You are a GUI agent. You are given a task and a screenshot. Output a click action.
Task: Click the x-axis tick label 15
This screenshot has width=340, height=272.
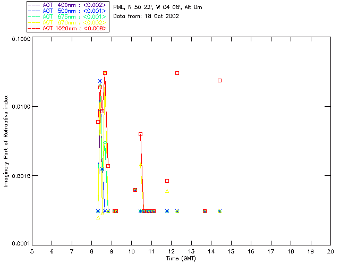pyautogui.click(x=231, y=251)
